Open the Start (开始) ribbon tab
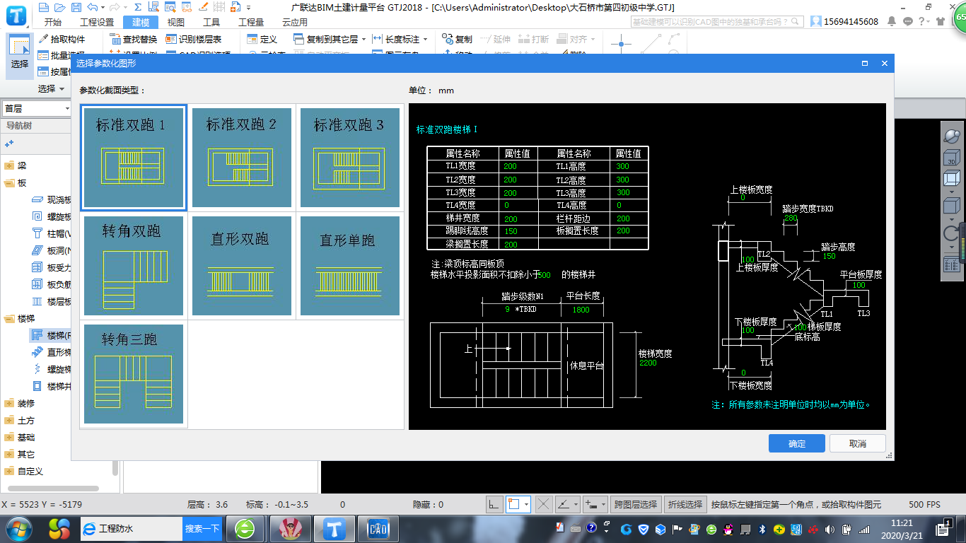This screenshot has height=543, width=966. tap(52, 22)
